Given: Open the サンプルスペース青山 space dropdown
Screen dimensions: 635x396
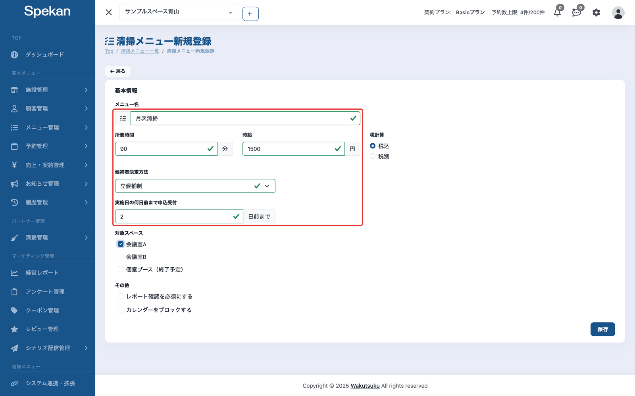Looking at the screenshot, I should (179, 12).
